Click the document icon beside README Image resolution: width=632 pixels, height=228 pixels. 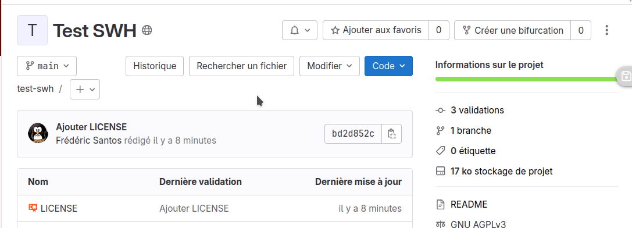pyautogui.click(x=440, y=204)
